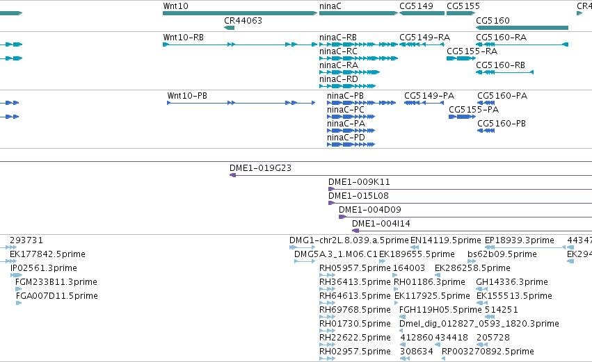Select the ninaC-RC transcript
592x362 pixels.
coord(359,58)
